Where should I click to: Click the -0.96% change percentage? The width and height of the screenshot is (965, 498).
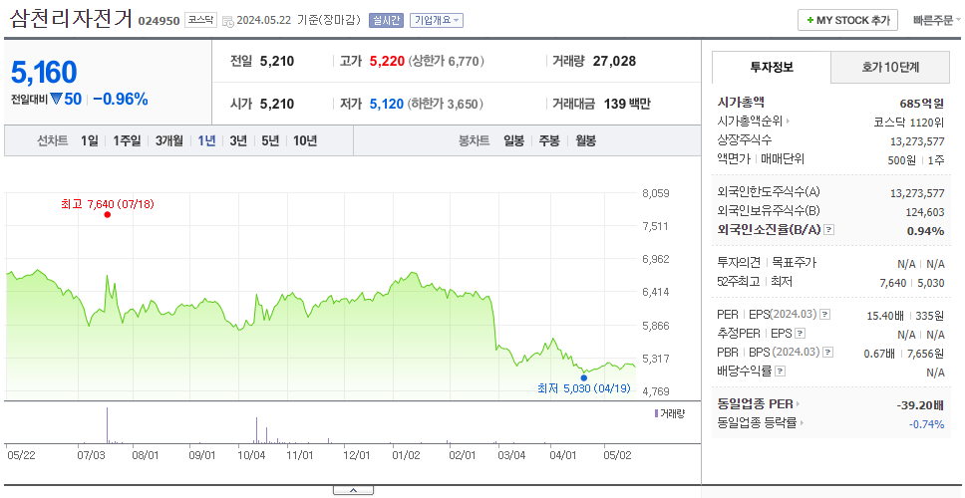(121, 99)
